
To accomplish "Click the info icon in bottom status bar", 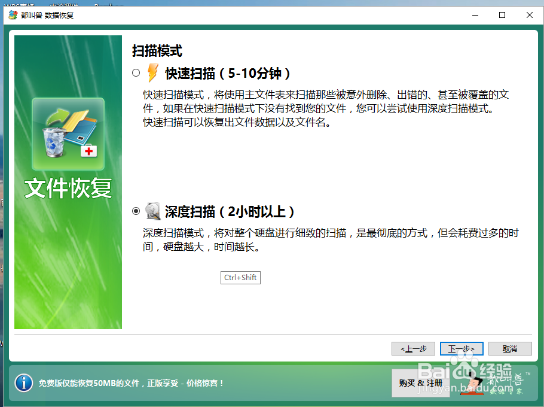I will tap(23, 383).
